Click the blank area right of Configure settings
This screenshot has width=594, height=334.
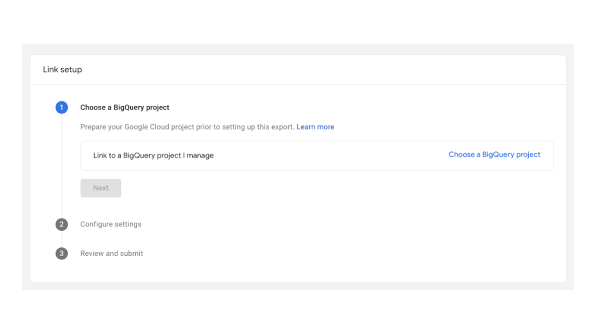pos(309,224)
